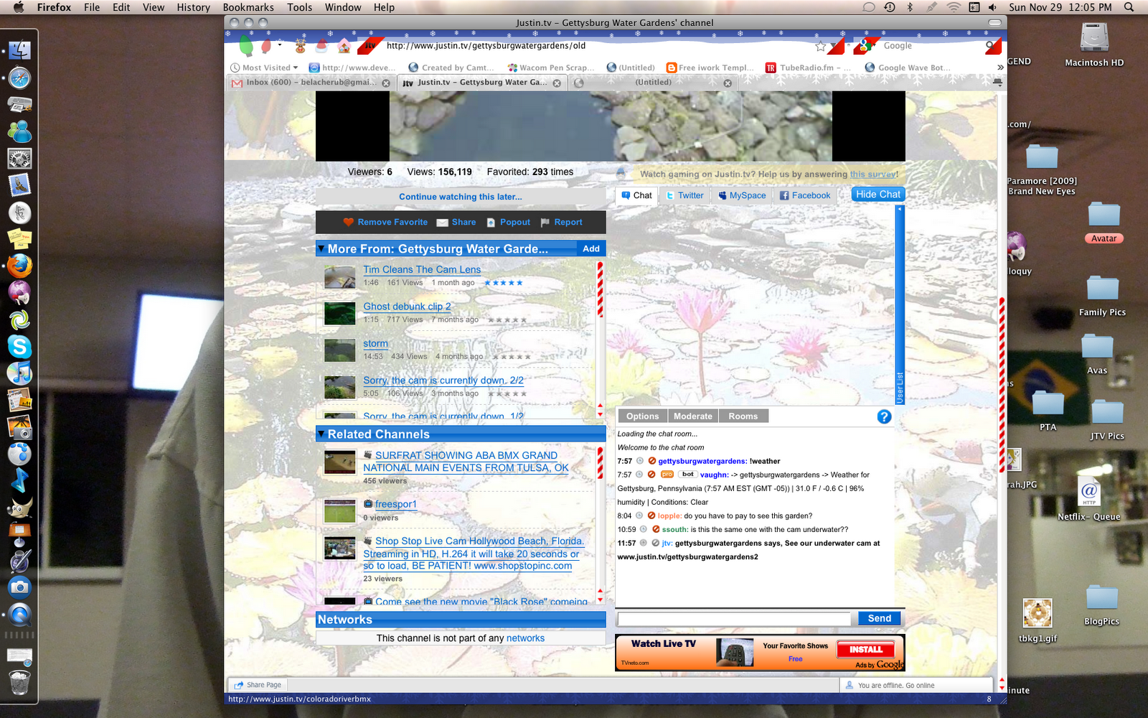Open the chat Moderate tab
This screenshot has height=718, width=1148.
(692, 416)
